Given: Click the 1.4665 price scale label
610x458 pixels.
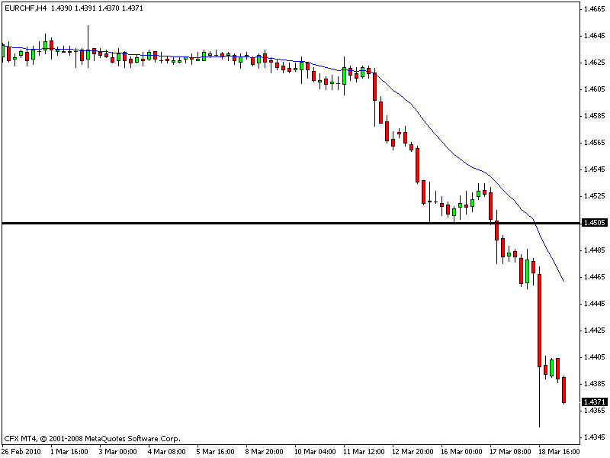Looking at the screenshot, I should [593, 9].
